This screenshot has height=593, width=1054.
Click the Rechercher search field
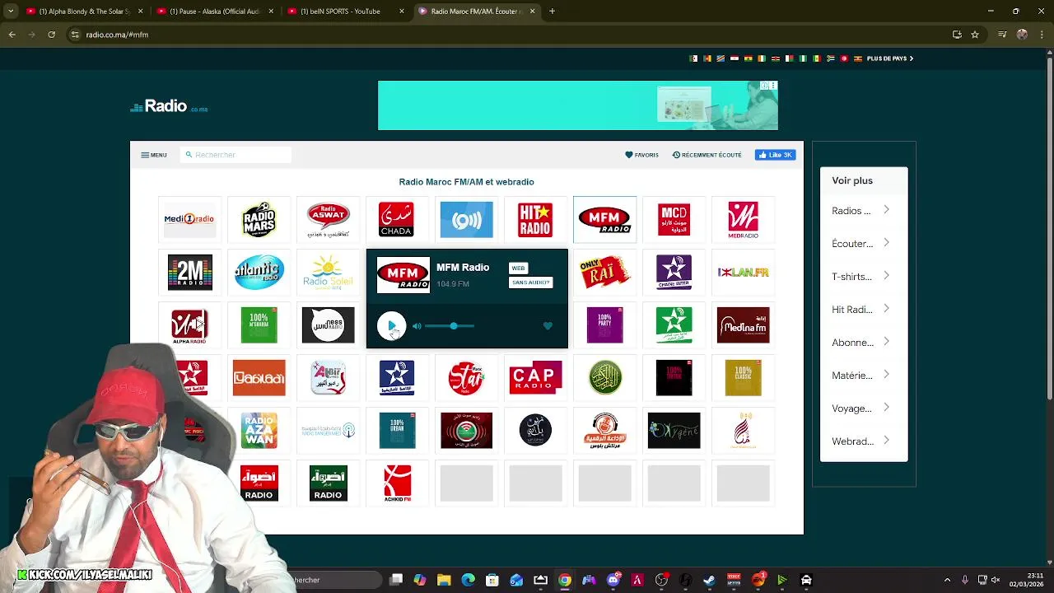click(x=236, y=155)
